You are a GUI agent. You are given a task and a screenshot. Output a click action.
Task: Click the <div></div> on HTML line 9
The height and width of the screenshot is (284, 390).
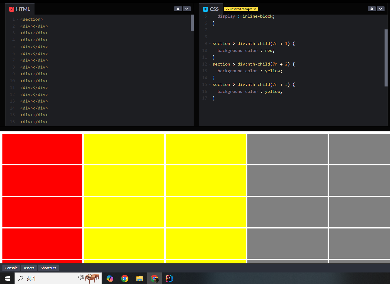pyautogui.click(x=34, y=74)
